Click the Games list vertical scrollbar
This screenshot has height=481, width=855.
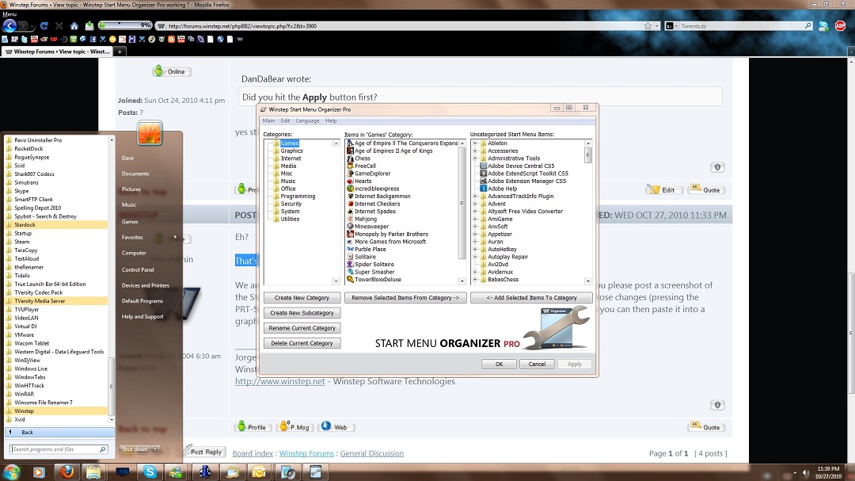tap(462, 206)
